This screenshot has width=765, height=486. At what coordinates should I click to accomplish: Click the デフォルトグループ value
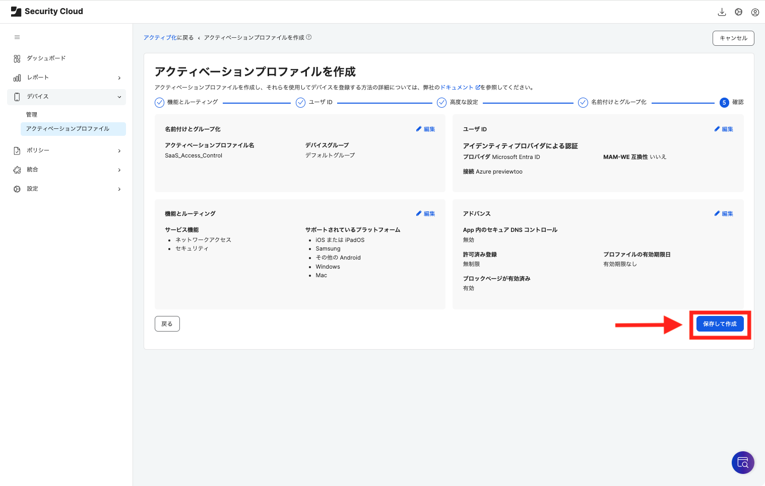330,155
